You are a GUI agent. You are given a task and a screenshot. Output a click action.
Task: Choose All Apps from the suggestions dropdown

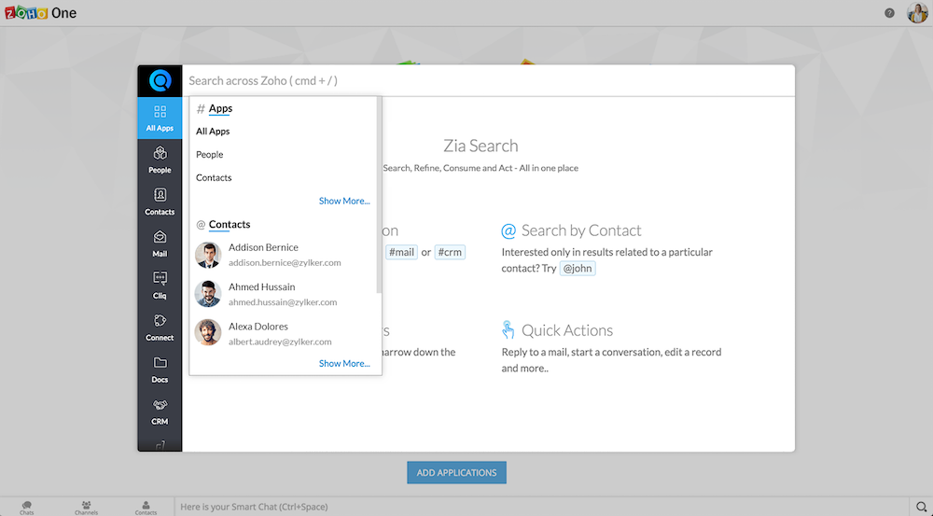click(x=213, y=132)
